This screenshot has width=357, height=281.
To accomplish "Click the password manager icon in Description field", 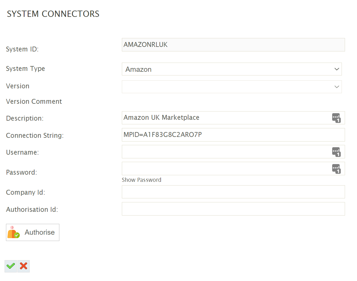I will click(336, 118).
